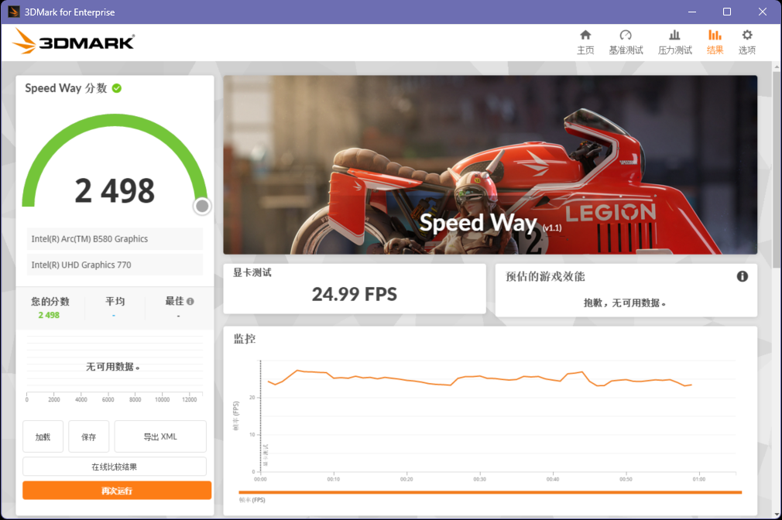Click 无可用数据 text in score distribution chart
782x520 pixels.
(112, 367)
